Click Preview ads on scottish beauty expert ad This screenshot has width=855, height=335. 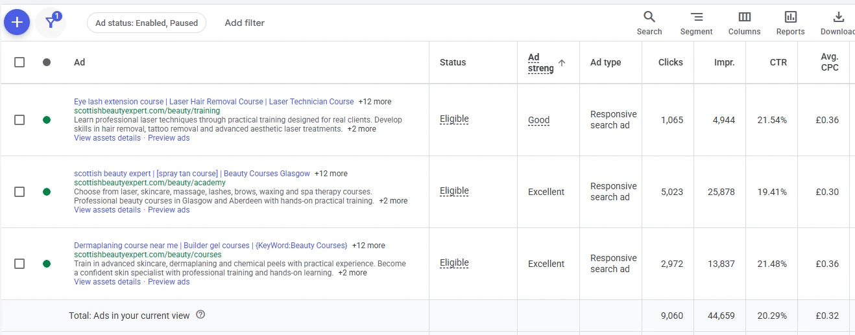click(x=169, y=210)
